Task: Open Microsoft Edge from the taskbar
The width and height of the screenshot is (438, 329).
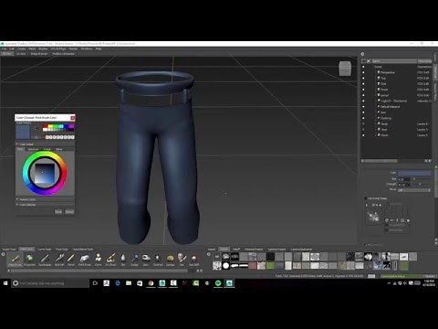Action: (x=118, y=283)
